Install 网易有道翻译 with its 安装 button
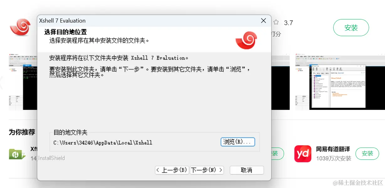Viewport: 385px width, 188px height. tap(367, 153)
